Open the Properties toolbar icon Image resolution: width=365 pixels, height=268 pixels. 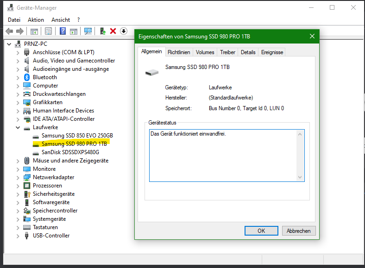[48, 31]
